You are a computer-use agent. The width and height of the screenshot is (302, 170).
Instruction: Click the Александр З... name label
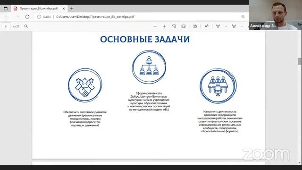click(x=263, y=26)
